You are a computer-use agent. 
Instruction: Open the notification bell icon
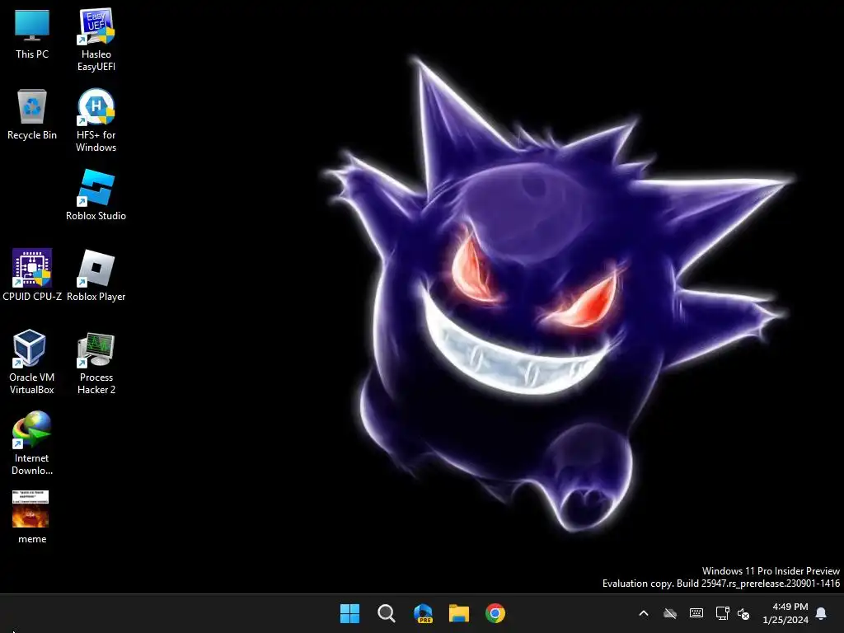821,613
